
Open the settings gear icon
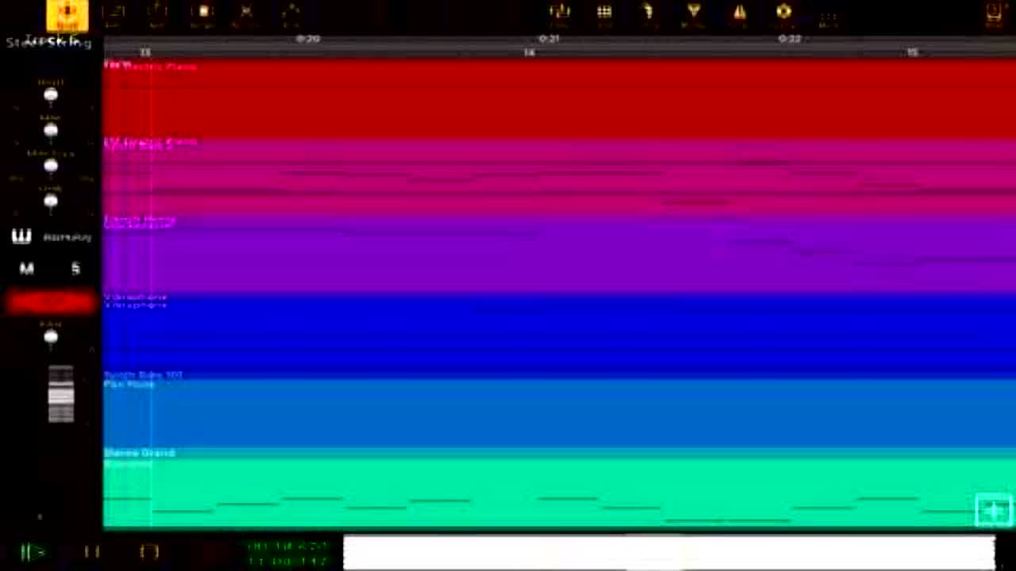pyautogui.click(x=783, y=12)
